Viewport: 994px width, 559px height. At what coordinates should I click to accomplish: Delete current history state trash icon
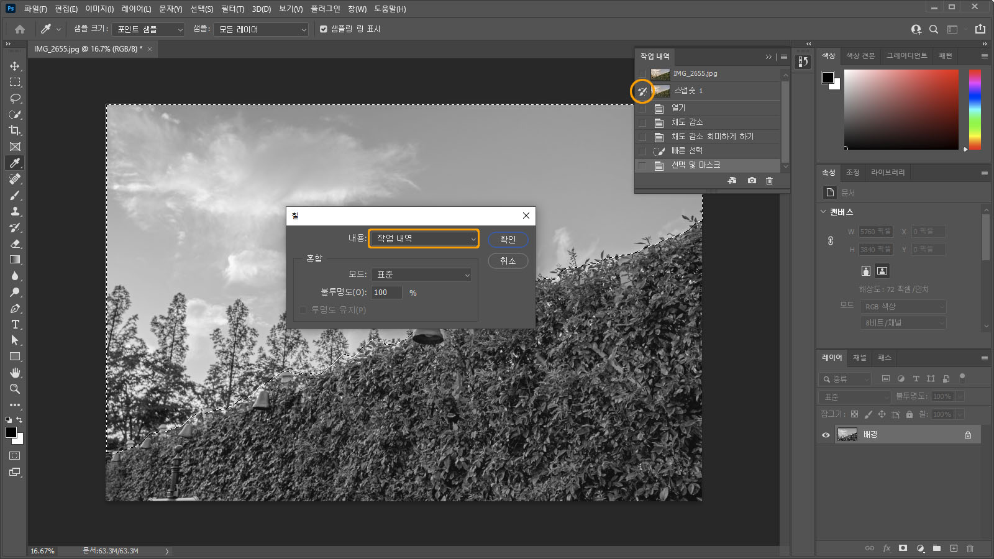coord(769,180)
